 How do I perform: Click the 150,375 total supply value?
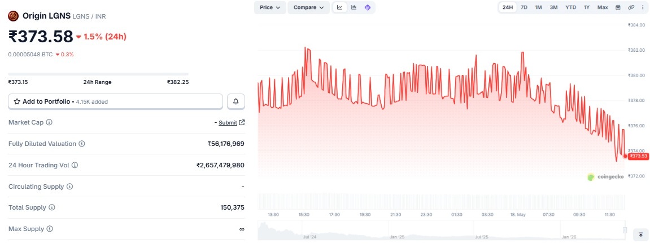click(233, 207)
